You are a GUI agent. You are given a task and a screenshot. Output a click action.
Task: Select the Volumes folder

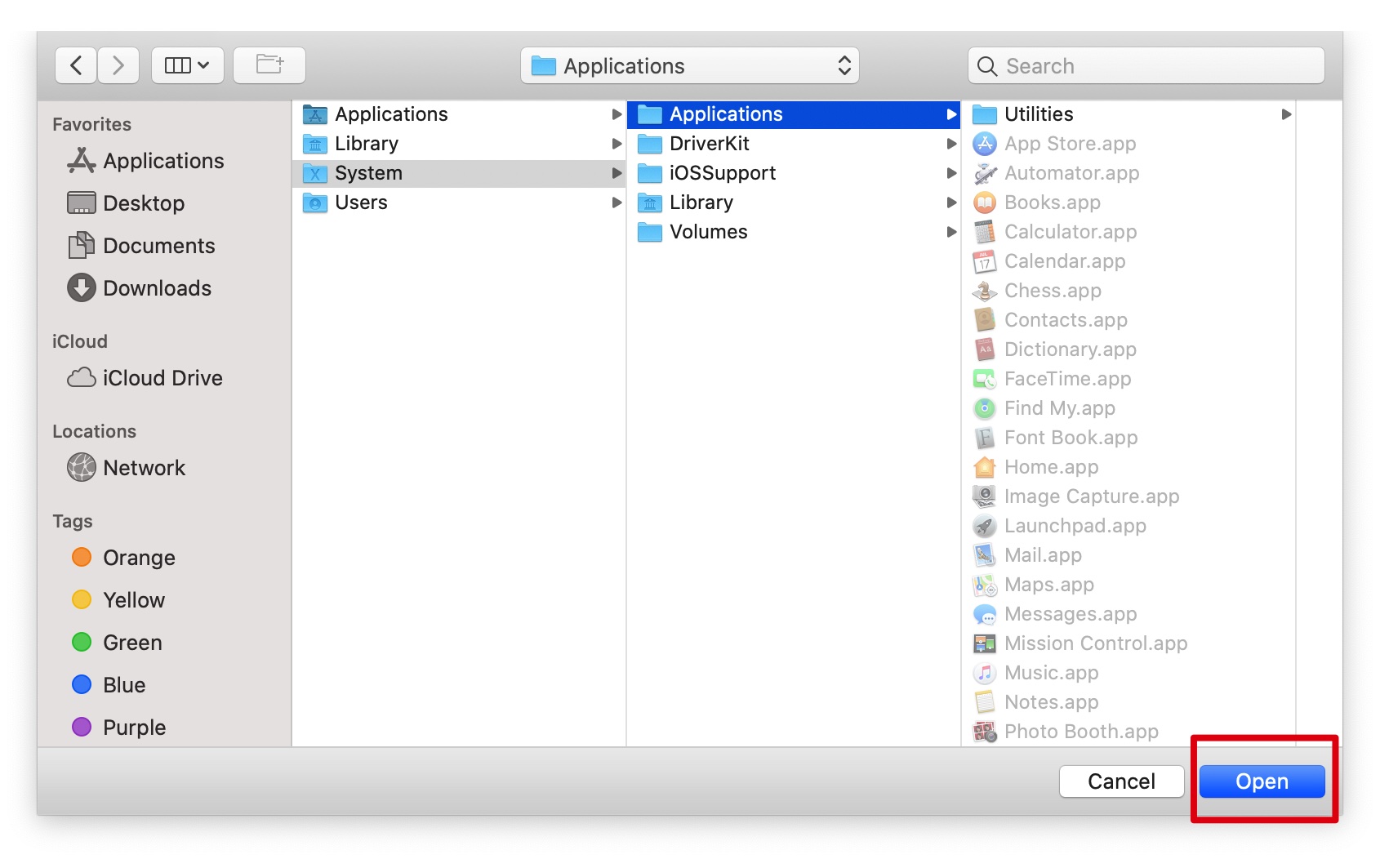pyautogui.click(x=794, y=232)
